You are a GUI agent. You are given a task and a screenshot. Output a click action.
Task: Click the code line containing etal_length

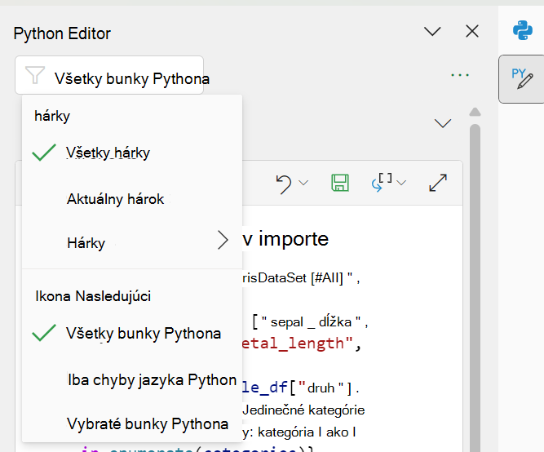(x=301, y=343)
